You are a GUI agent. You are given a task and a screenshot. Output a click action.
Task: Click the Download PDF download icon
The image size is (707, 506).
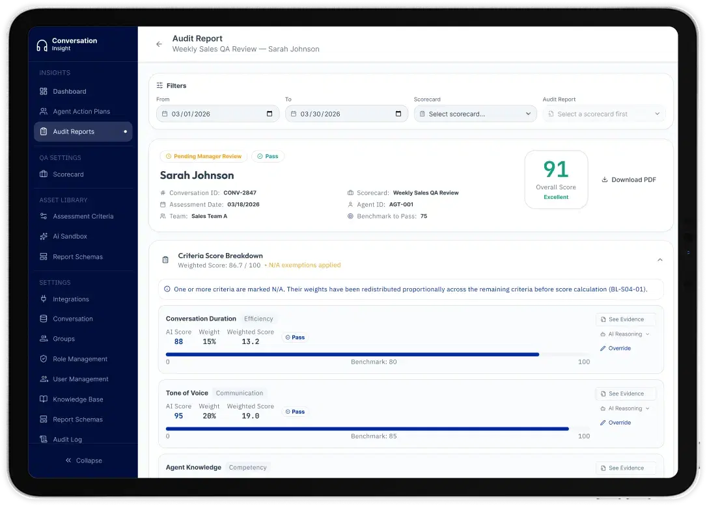605,180
